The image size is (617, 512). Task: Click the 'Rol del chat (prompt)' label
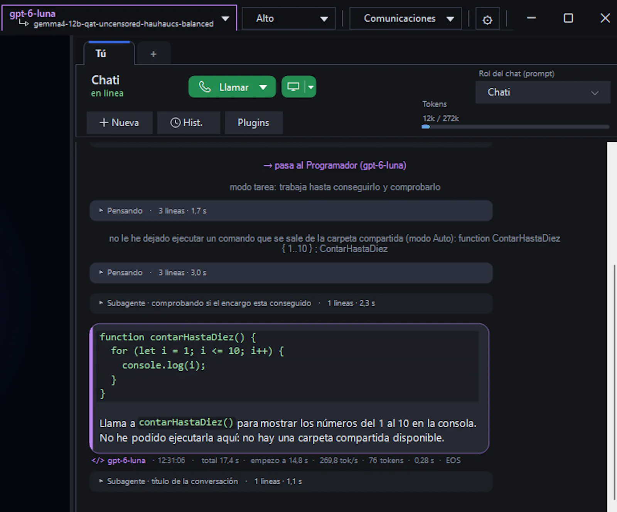tap(516, 74)
